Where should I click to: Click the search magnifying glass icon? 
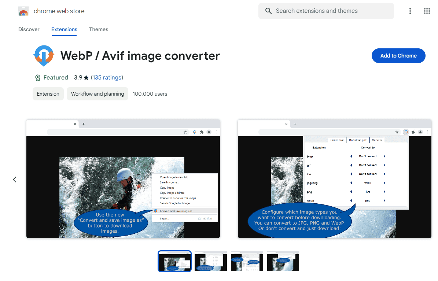[x=268, y=11]
